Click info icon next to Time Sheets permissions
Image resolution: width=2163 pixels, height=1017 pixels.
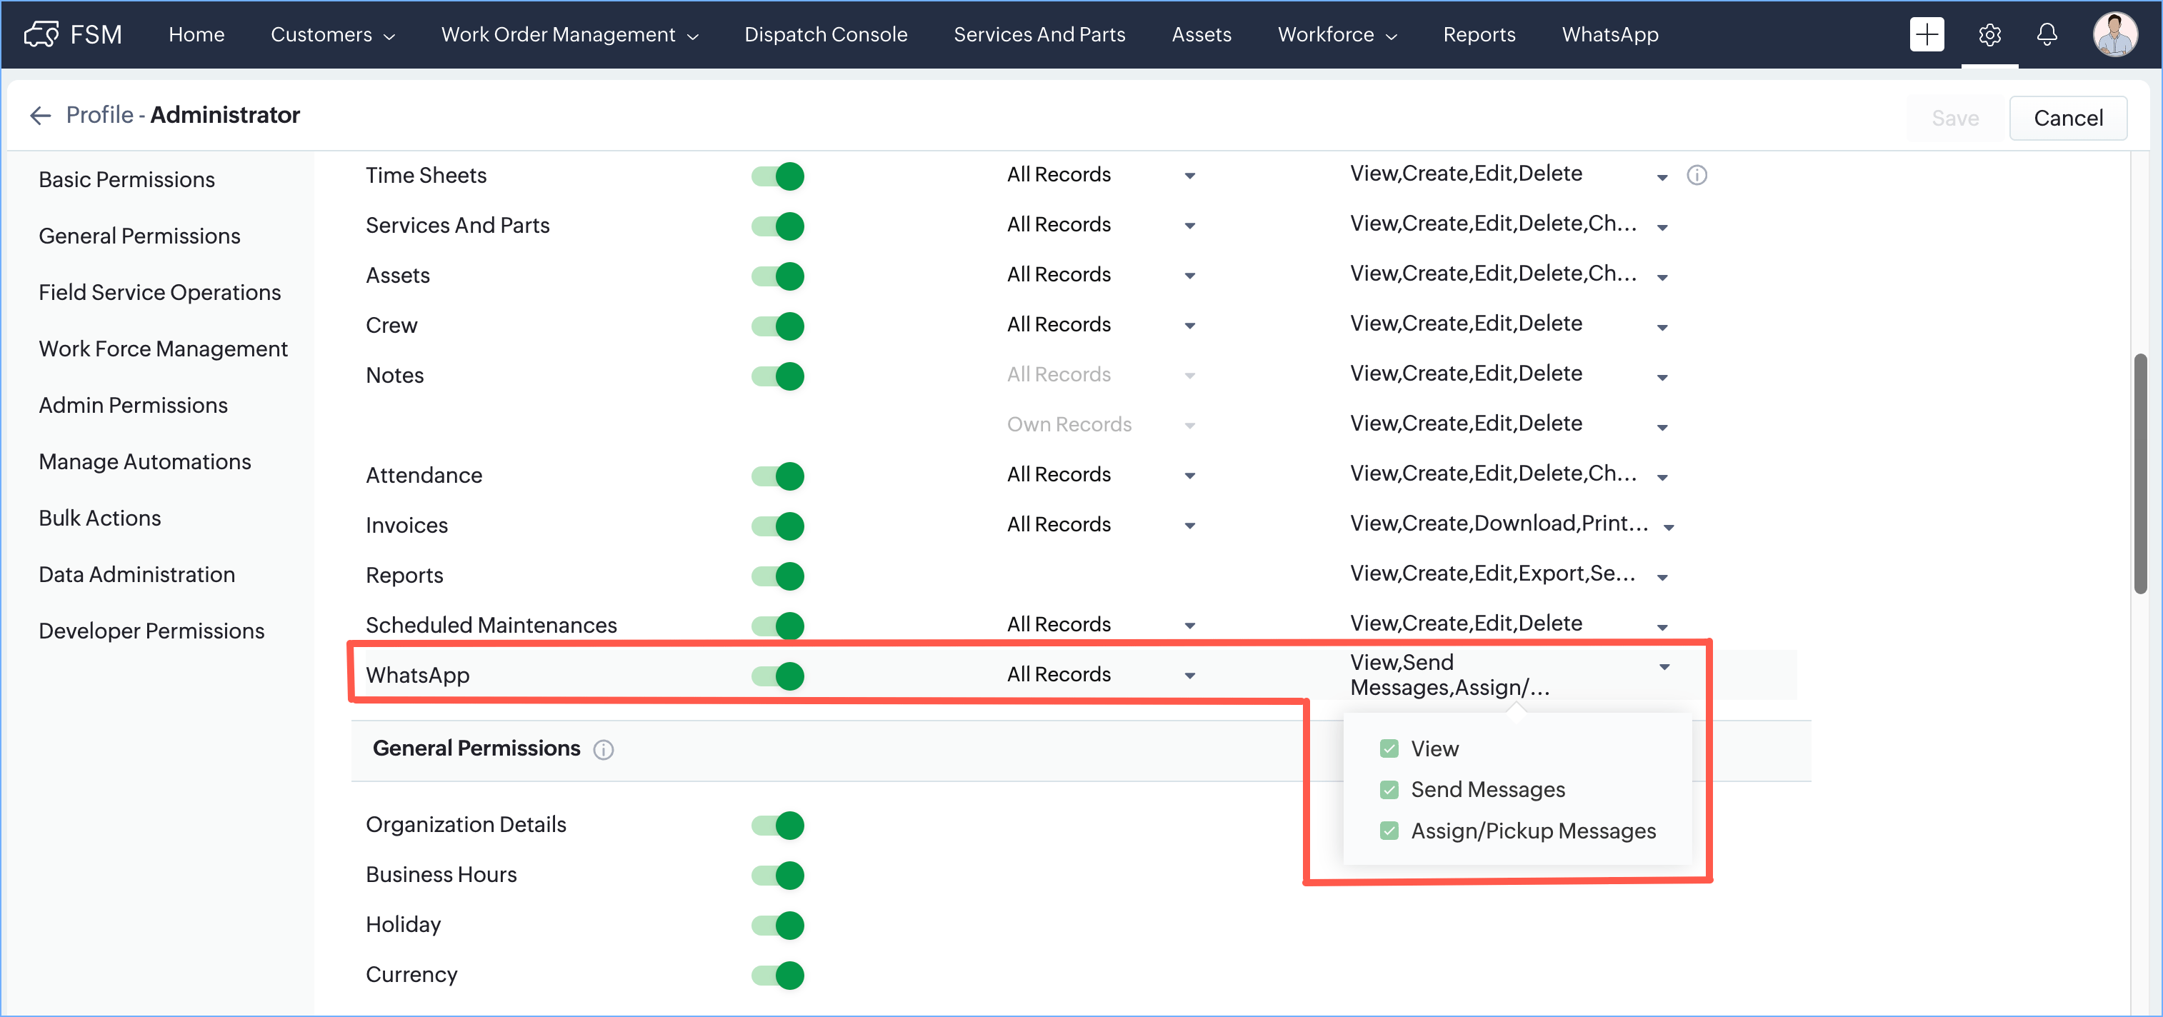1696,176
